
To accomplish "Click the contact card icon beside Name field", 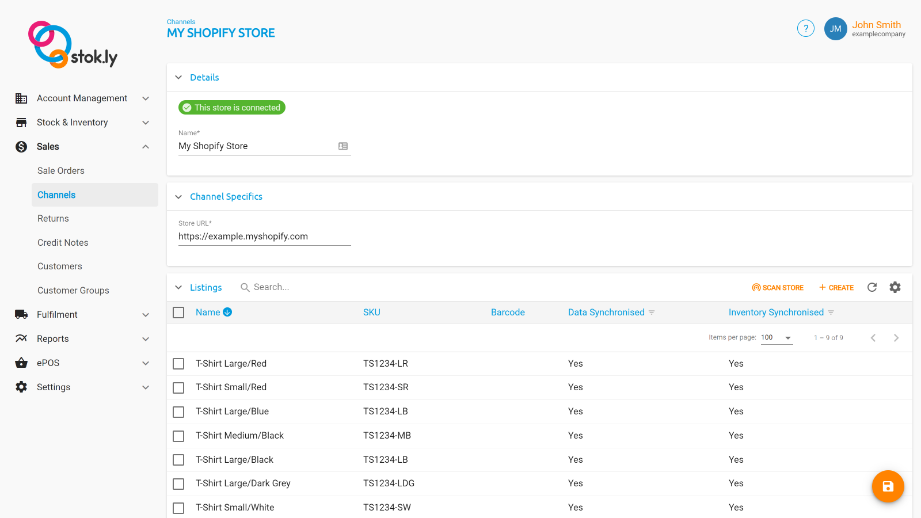I will [344, 146].
